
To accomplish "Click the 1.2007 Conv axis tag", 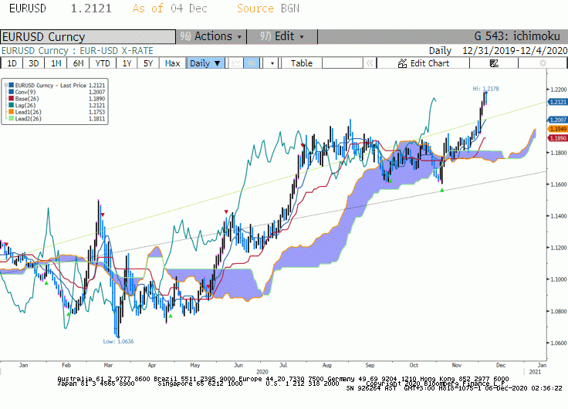I will (558, 120).
